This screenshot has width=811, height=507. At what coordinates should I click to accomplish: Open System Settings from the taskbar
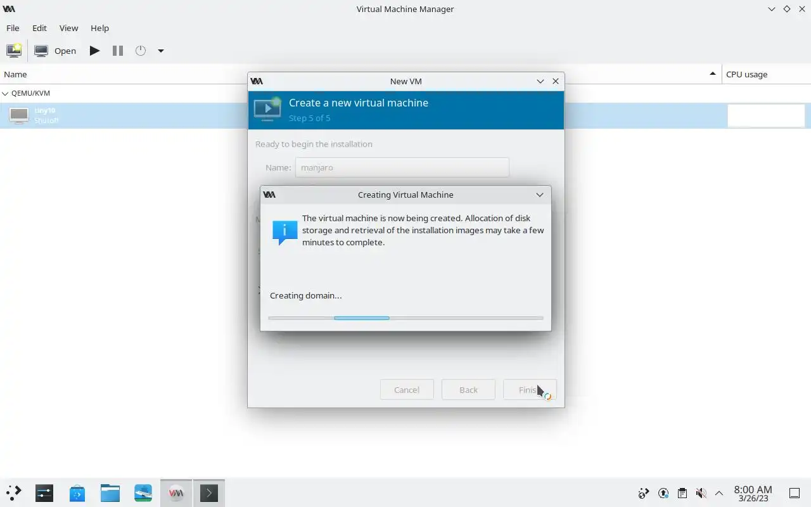44,492
